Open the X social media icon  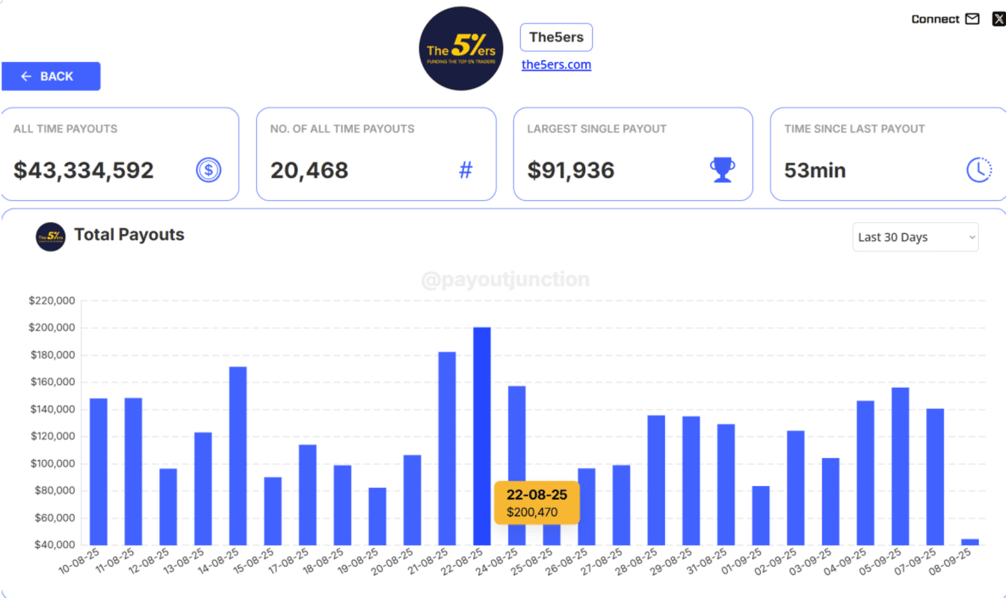tap(999, 19)
